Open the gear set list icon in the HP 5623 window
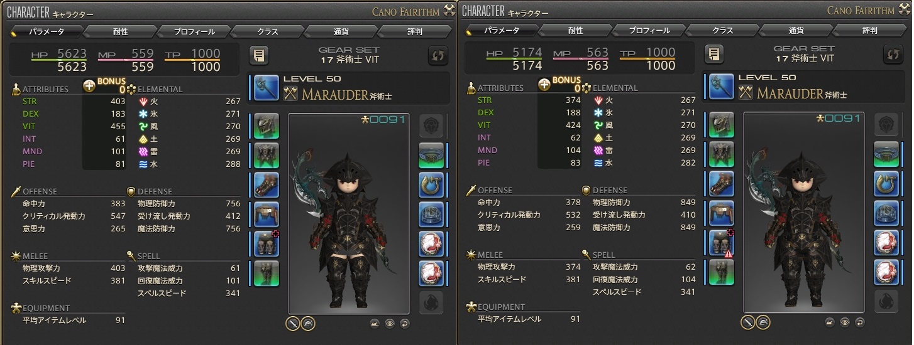This screenshot has width=914, height=345. click(259, 55)
